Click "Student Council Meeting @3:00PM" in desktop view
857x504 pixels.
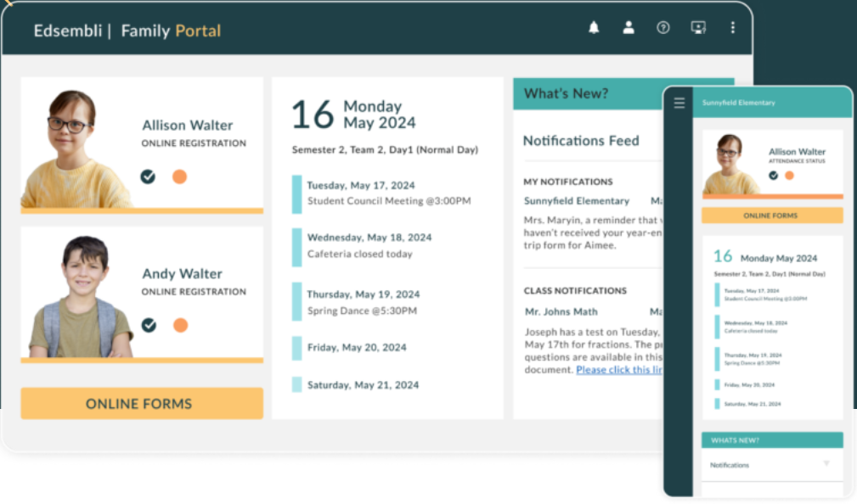coord(389,201)
